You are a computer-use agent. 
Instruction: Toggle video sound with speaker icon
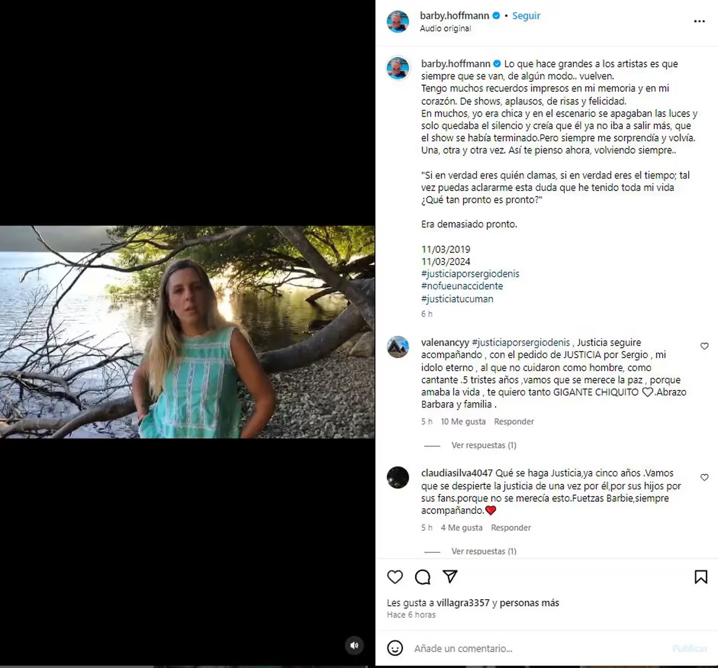pos(355,646)
